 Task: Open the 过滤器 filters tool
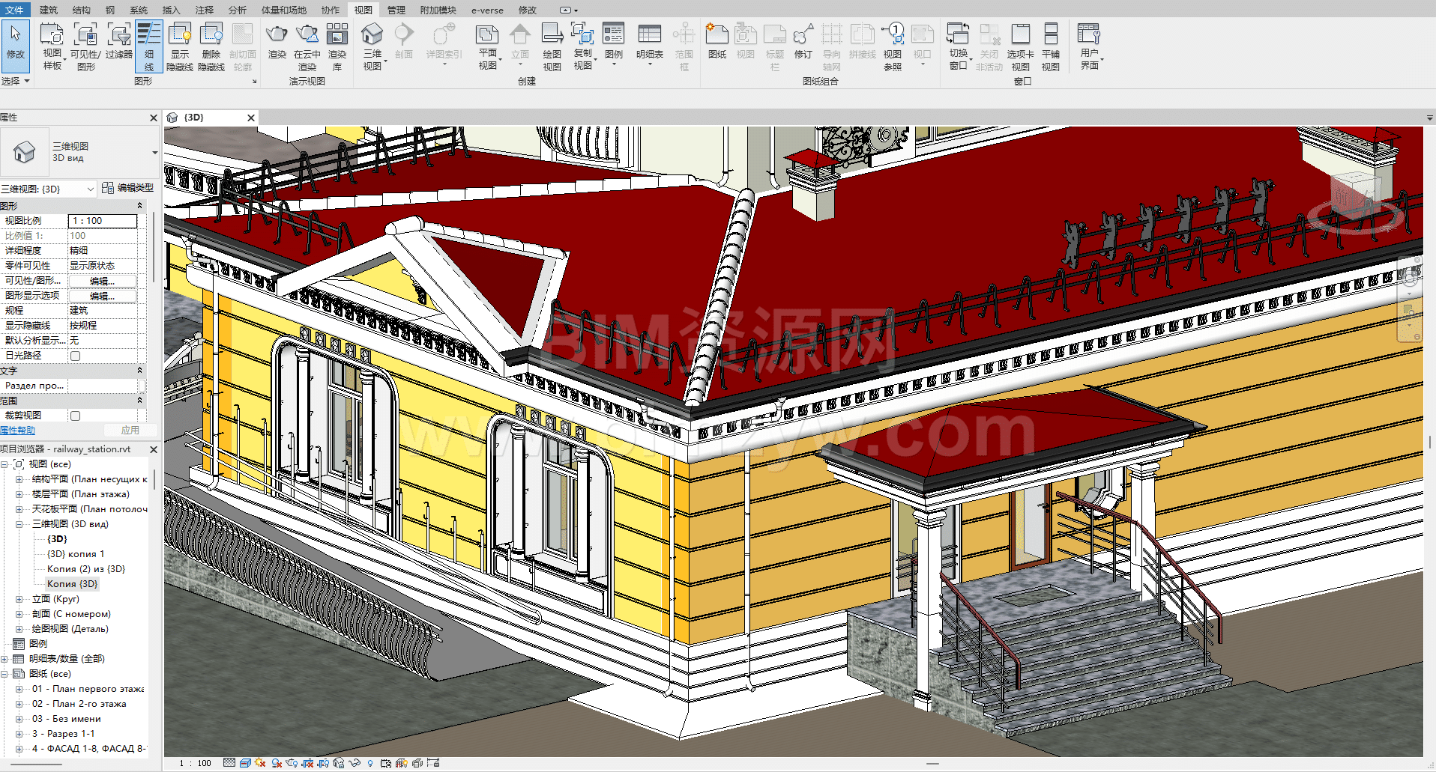tap(118, 41)
